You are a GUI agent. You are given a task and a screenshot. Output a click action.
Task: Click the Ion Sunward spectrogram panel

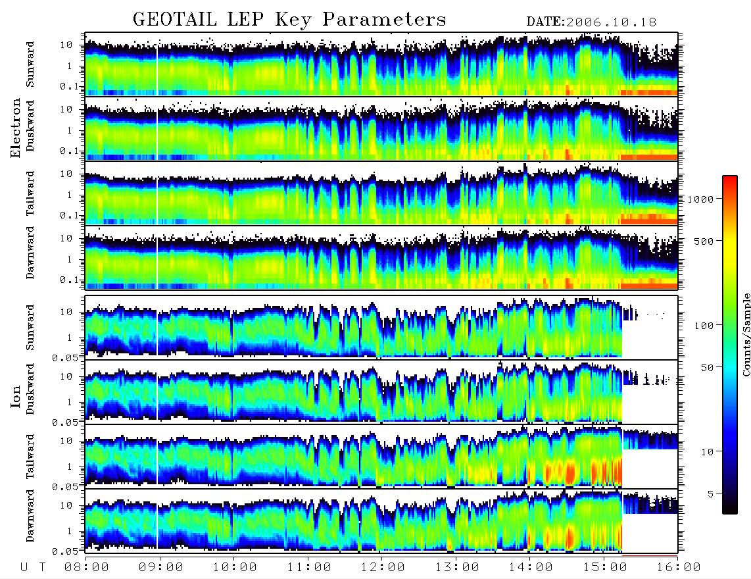pos(381,328)
